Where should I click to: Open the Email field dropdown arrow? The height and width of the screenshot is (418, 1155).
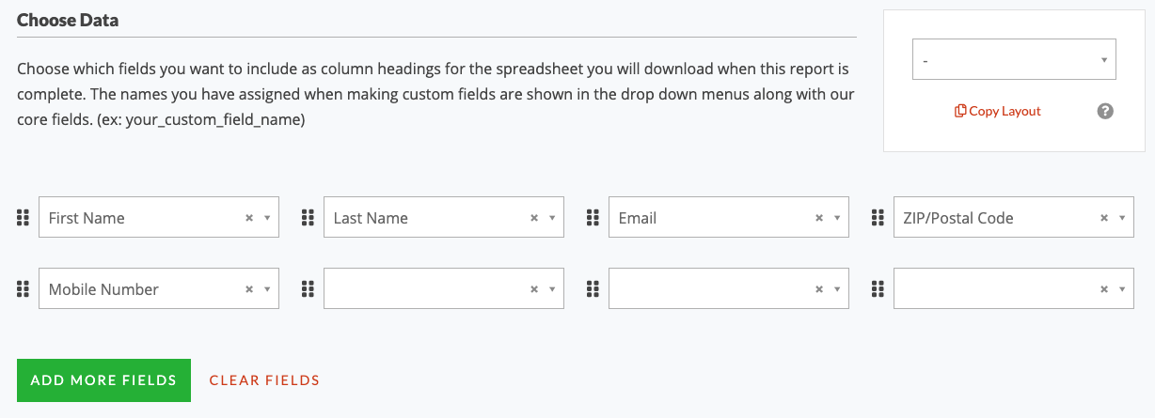point(837,218)
